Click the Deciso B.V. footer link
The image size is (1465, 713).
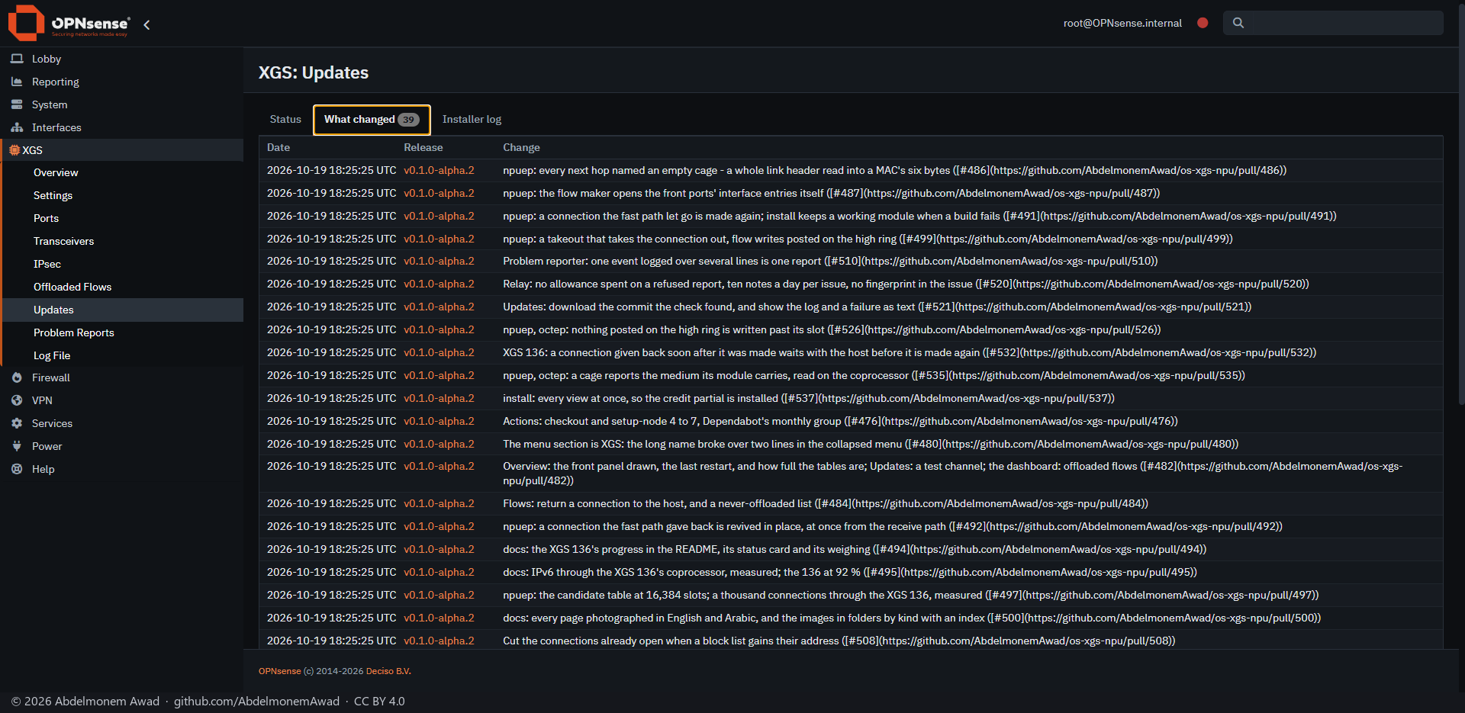[388, 671]
